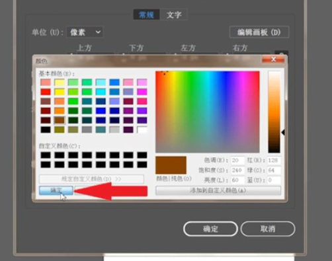Select the violet swatch ending the fourth row
The image size is (332, 261).
click(142, 111)
